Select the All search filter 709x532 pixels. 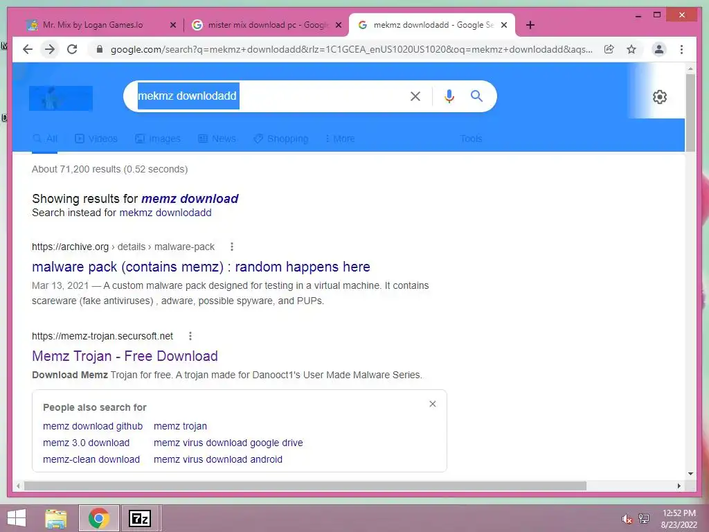pyautogui.click(x=45, y=139)
